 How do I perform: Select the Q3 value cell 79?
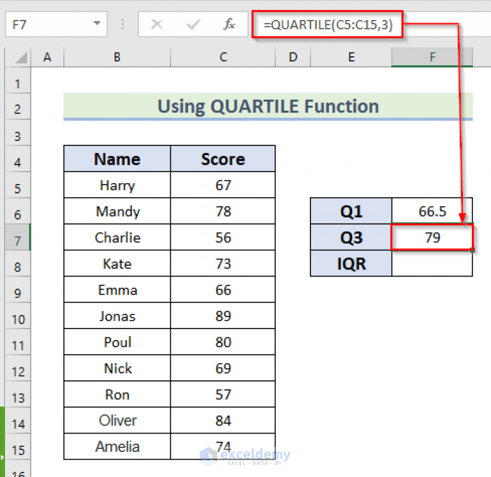click(432, 237)
